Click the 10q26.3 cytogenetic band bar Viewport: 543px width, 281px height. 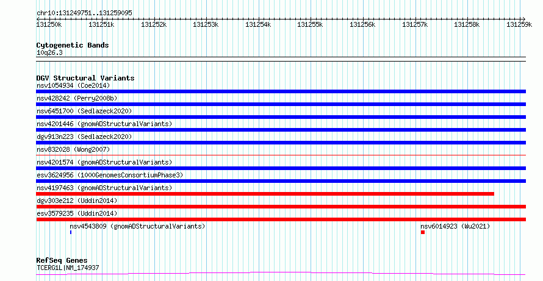pyautogui.click(x=281, y=59)
